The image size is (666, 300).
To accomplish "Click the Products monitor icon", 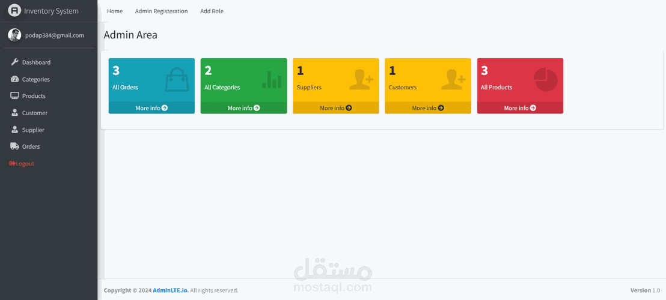I will click(x=14, y=96).
